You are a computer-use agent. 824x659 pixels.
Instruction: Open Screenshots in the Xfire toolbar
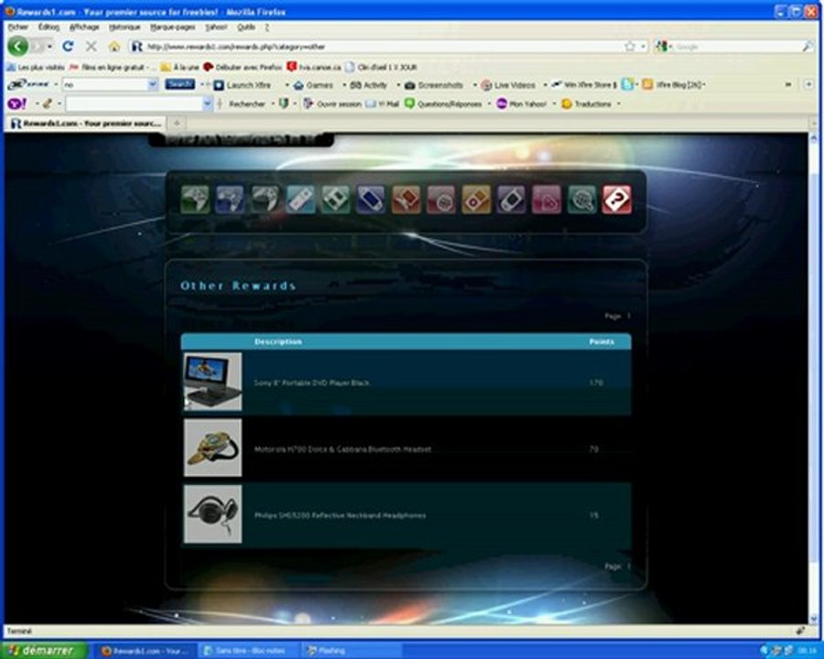434,84
